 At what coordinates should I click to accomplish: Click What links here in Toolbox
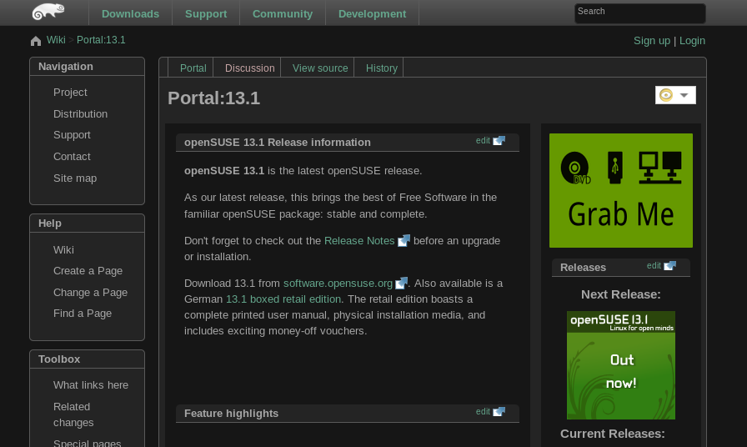coord(91,385)
